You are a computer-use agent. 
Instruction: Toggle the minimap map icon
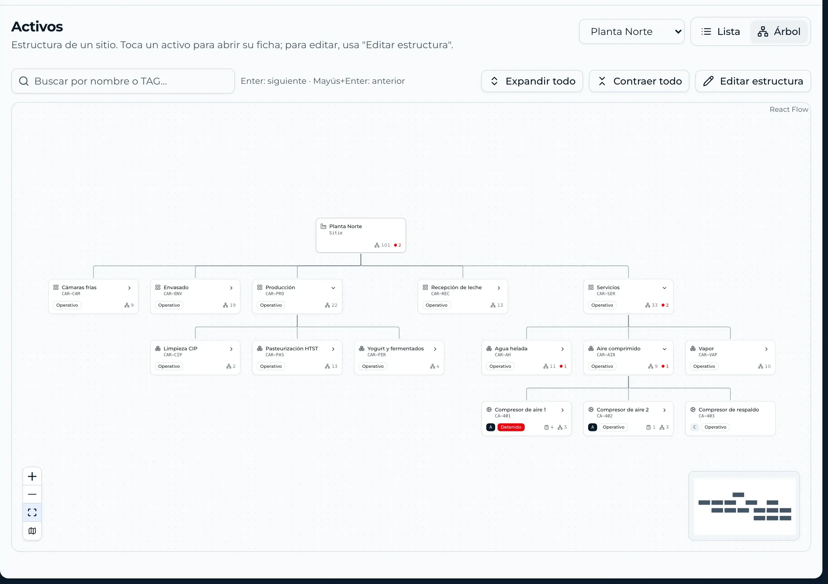point(32,531)
